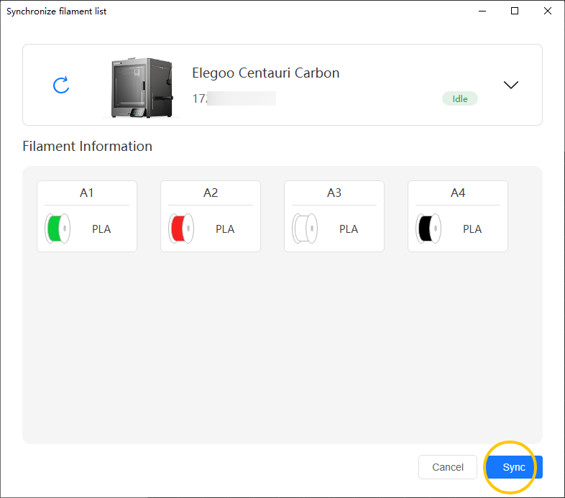Click the A4 slot label
Screen dimensions: 565x498
[458, 193]
